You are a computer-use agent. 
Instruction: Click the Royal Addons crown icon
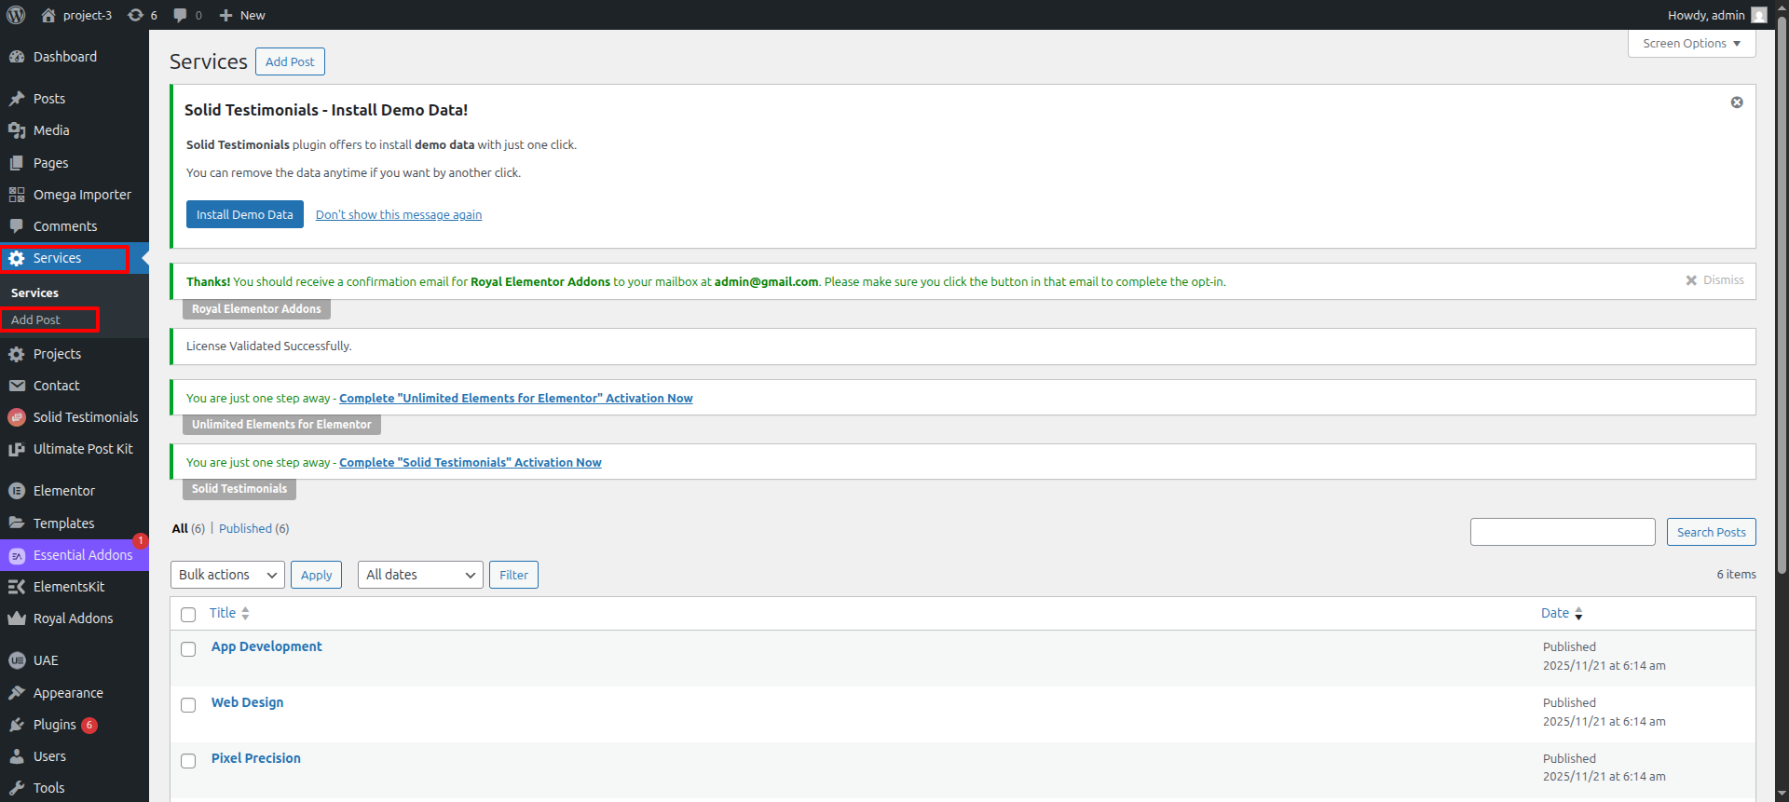17,618
